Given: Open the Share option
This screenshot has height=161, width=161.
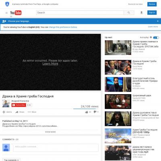Looking at the screenshot, I should 20,112.
